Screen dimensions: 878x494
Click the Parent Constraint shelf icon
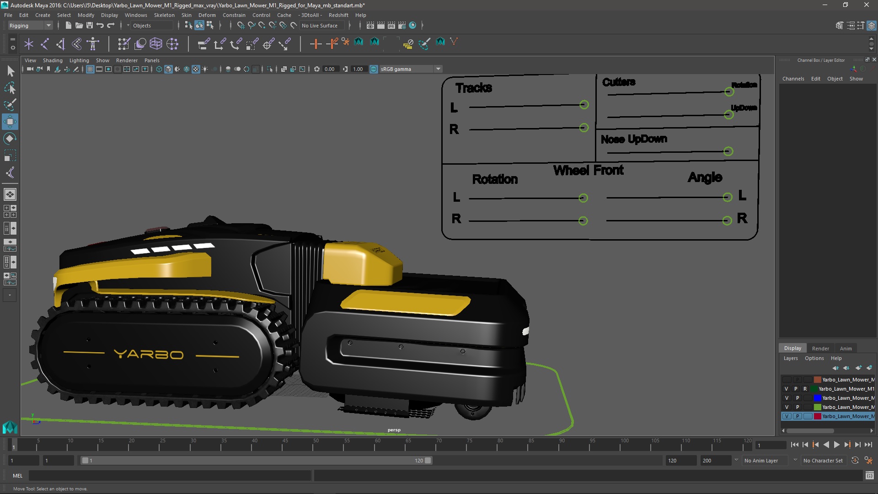203,44
